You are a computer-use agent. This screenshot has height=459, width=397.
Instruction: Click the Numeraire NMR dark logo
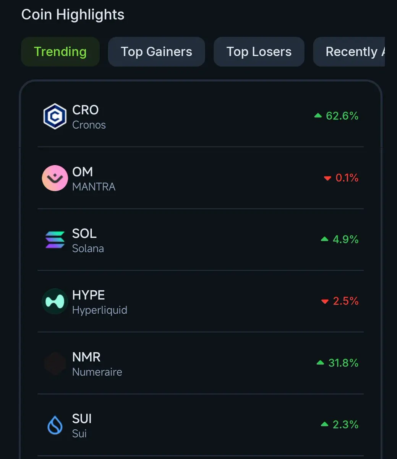coord(55,363)
